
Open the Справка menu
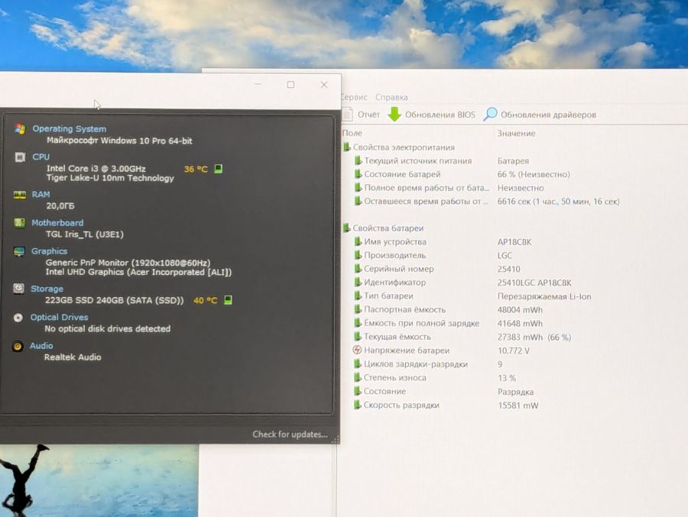click(391, 97)
